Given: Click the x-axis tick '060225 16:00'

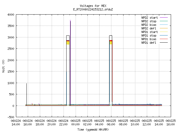Looking at the screenshot, I should tap(170, 123).
